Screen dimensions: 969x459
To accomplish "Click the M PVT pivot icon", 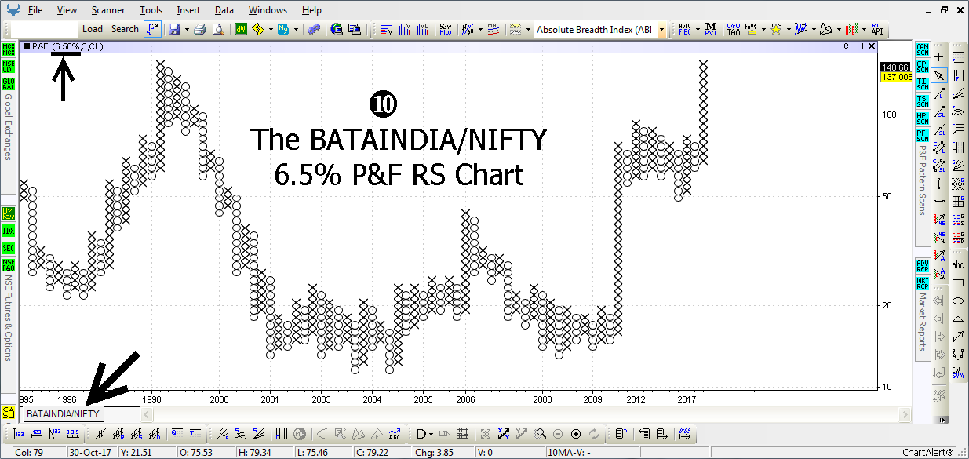I will [x=711, y=29].
